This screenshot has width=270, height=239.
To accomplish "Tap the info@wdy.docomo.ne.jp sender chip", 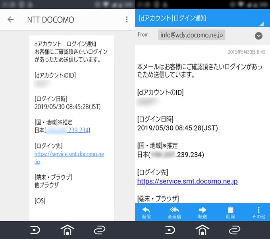I will coord(191,35).
